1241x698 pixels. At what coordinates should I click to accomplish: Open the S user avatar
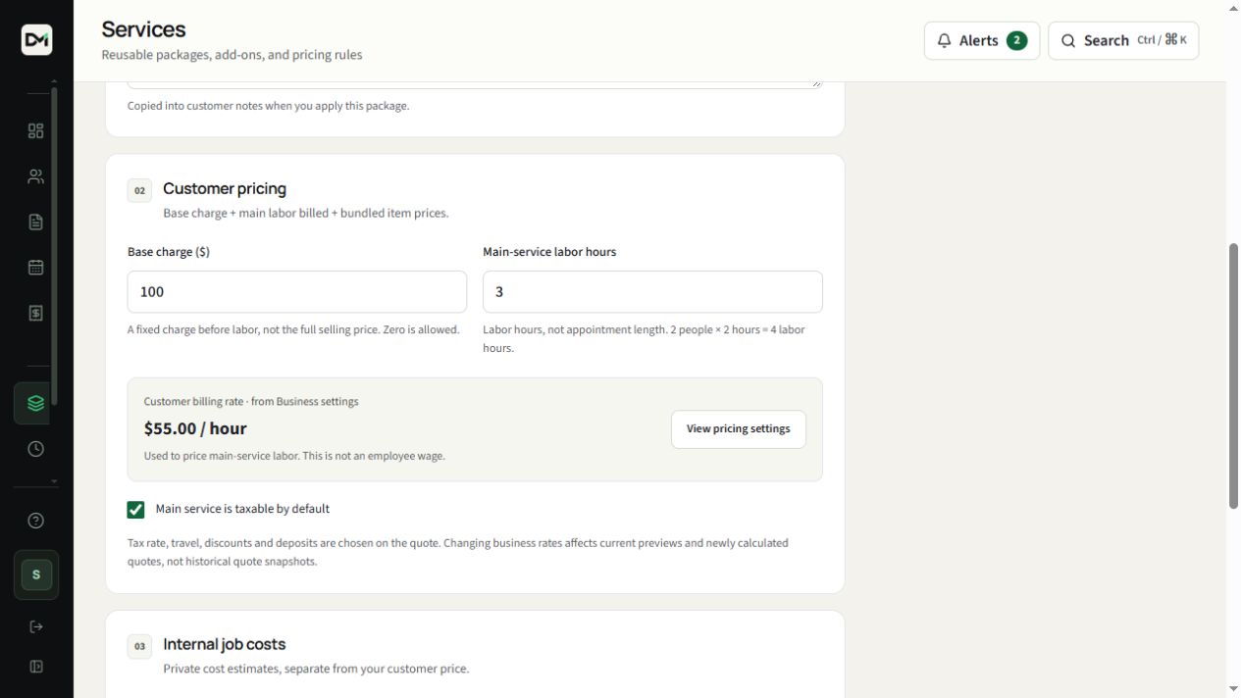[36, 574]
